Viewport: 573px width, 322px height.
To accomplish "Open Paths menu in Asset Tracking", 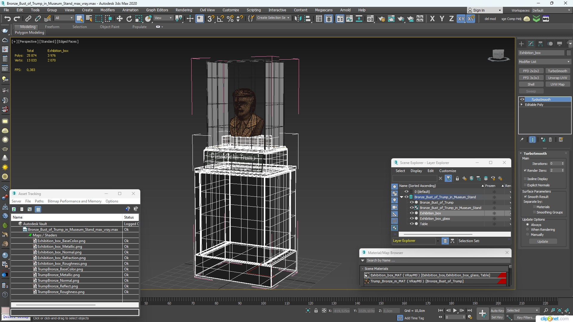I will pyautogui.click(x=39, y=201).
